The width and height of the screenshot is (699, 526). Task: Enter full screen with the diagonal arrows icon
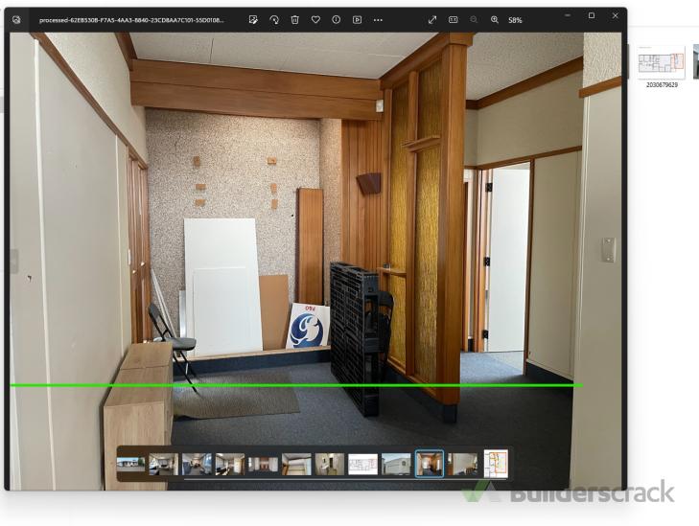point(432,19)
